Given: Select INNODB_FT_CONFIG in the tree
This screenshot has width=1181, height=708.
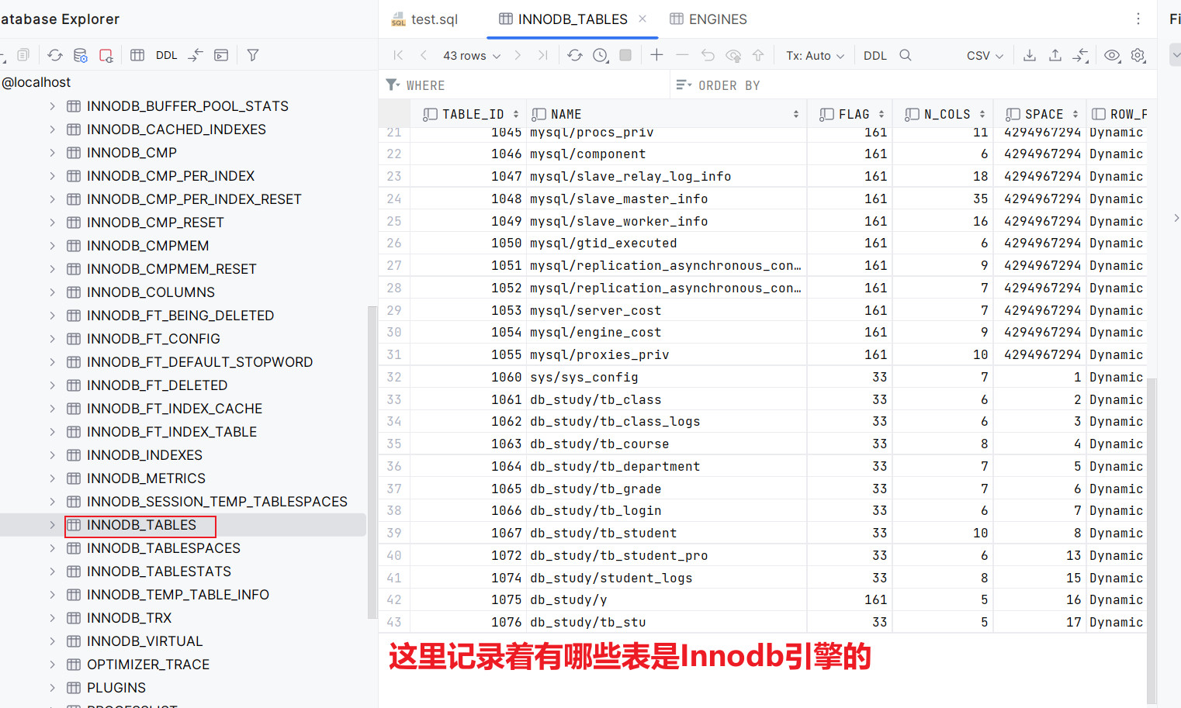Looking at the screenshot, I should coord(154,339).
